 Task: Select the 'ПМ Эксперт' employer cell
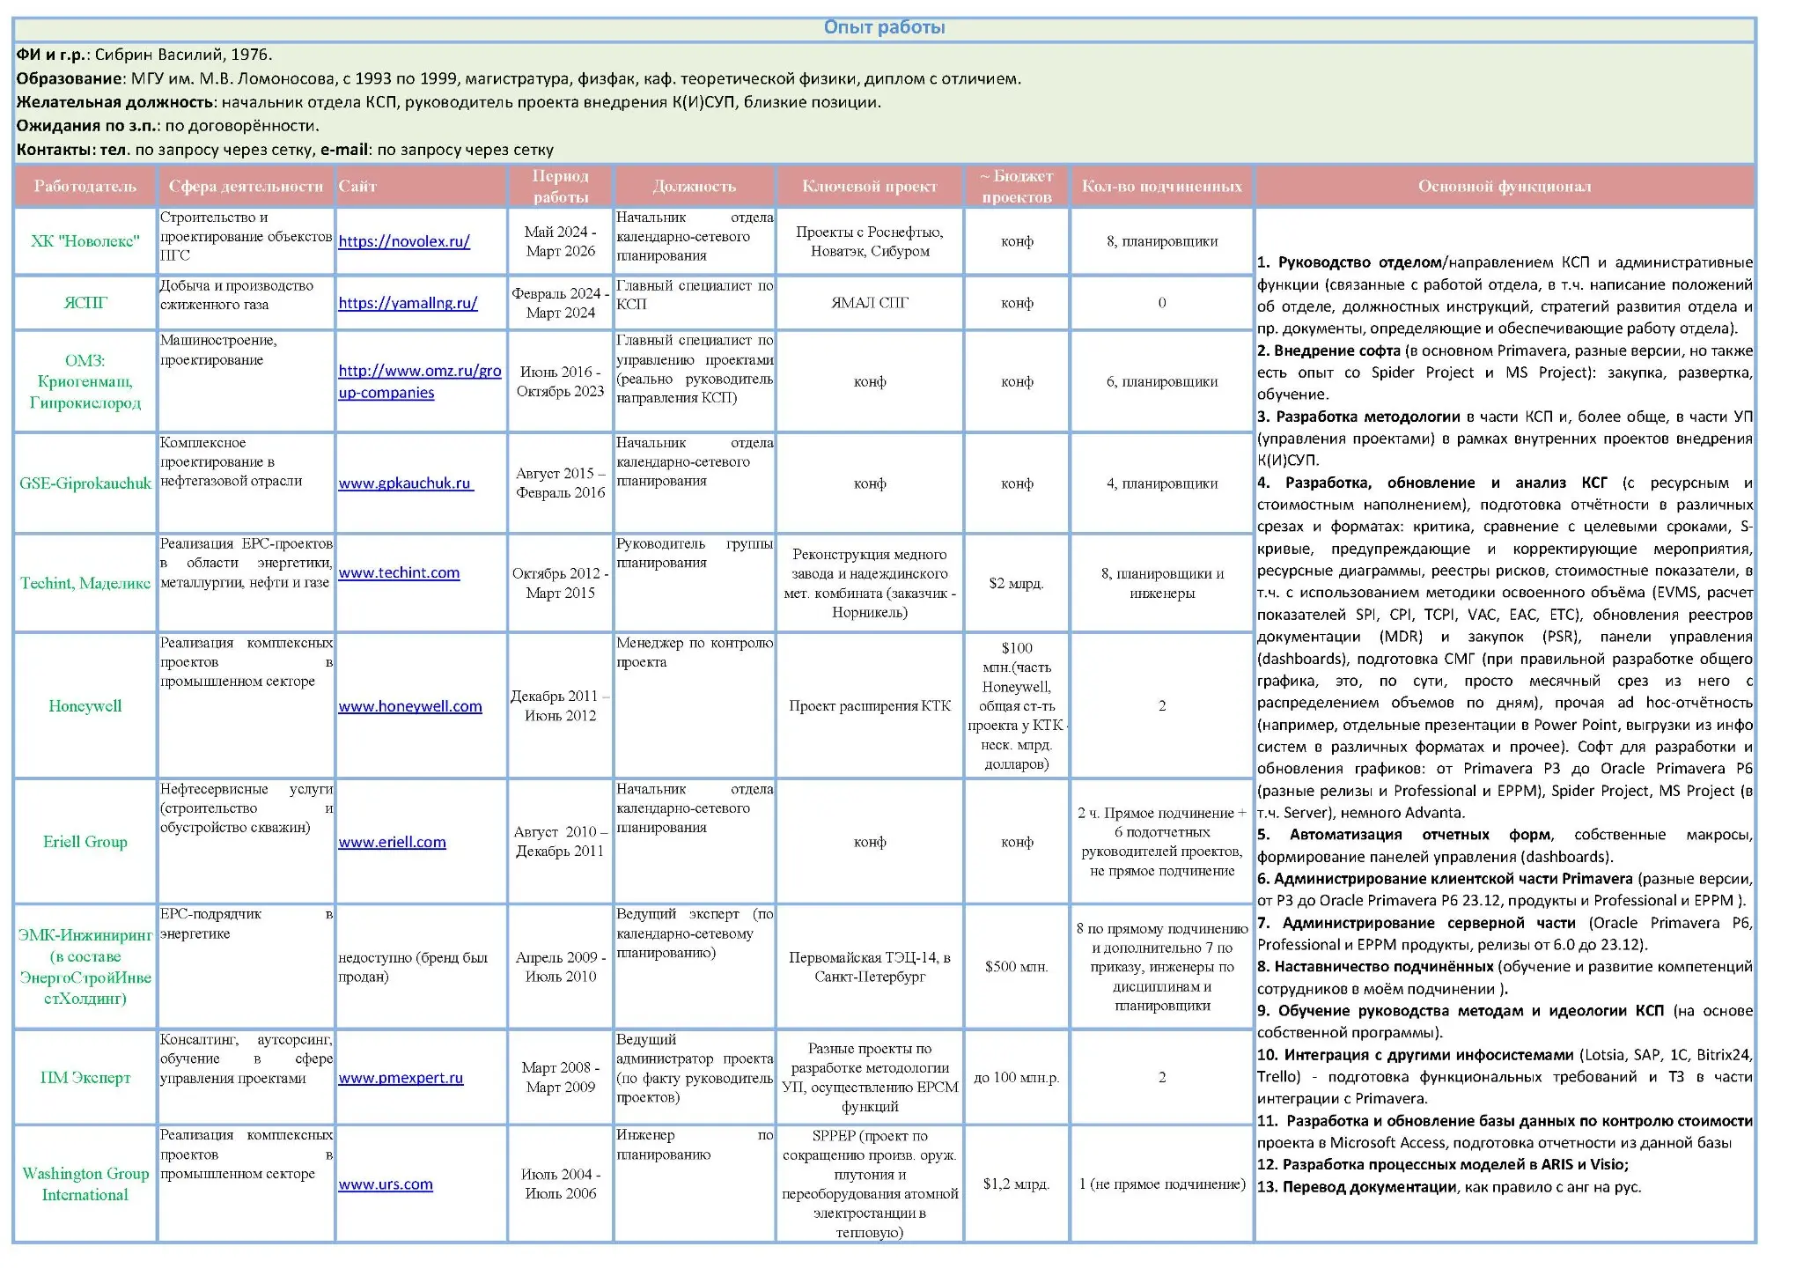coord(85,1078)
